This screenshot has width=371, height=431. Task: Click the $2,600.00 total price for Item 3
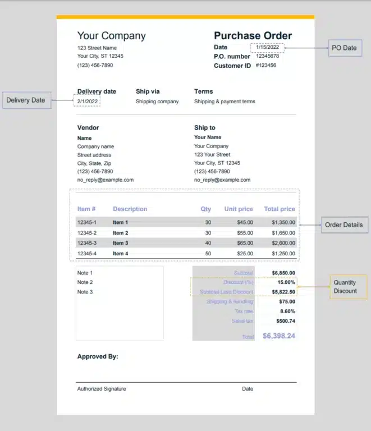[283, 243]
